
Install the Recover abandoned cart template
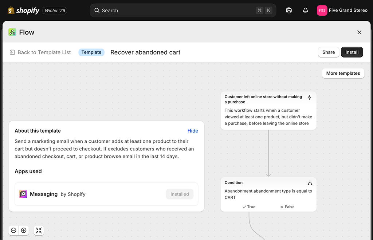click(x=352, y=52)
